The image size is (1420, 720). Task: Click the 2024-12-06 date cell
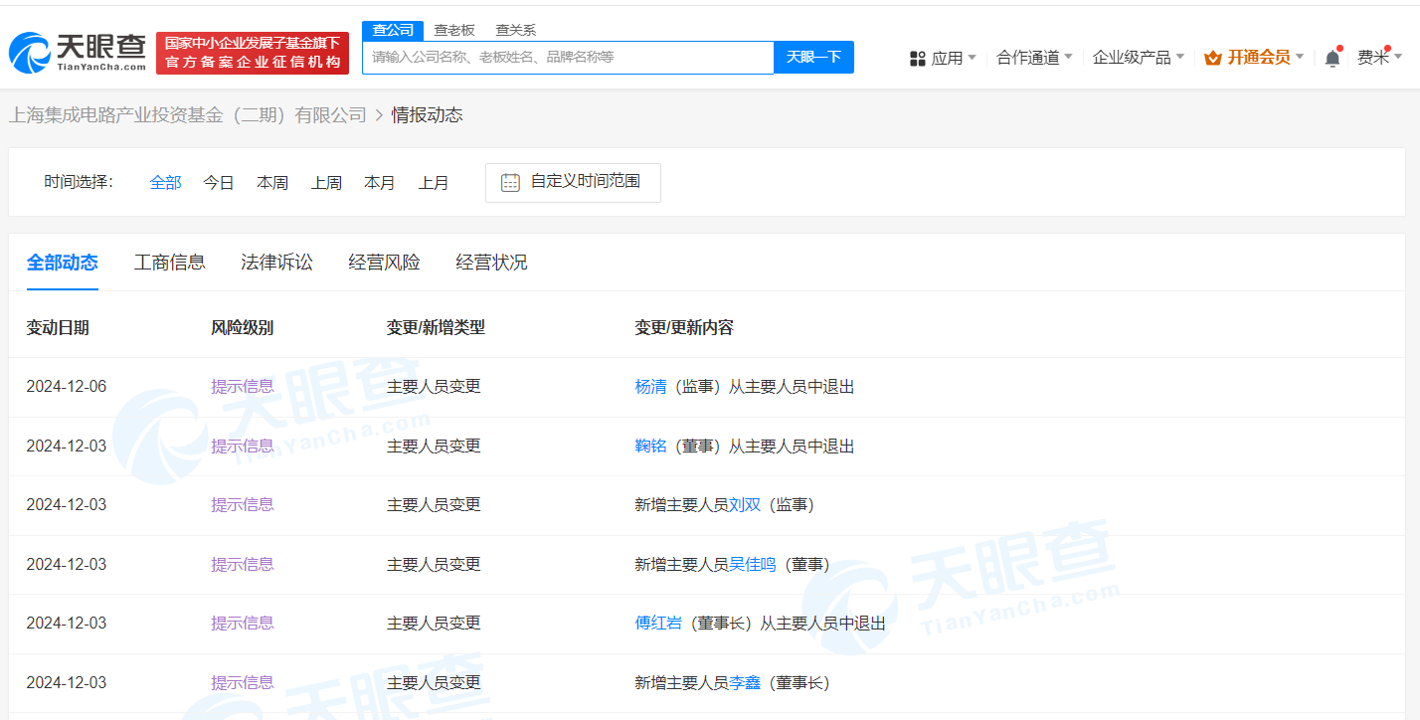67,387
